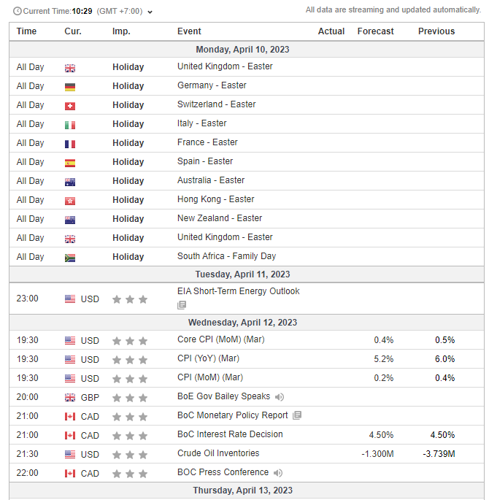This screenshot has height=500, width=489.
Task: Click the speaker icon next to BOC Press Conference
Action: tap(278, 473)
